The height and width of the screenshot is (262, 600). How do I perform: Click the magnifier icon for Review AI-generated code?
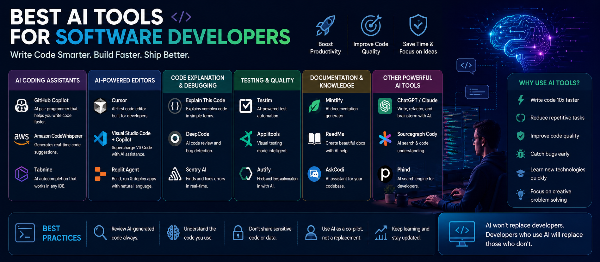click(100, 233)
